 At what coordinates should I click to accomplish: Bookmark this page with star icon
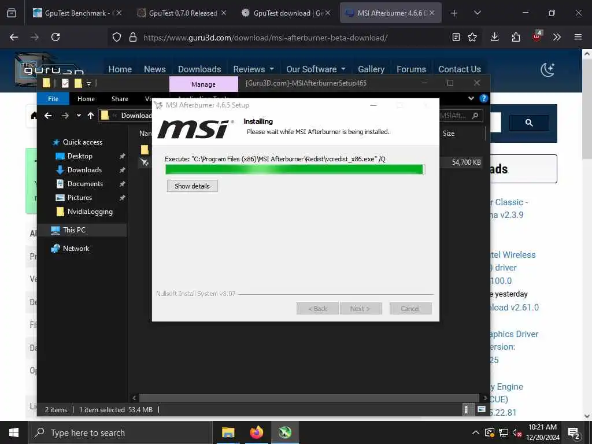point(472,37)
